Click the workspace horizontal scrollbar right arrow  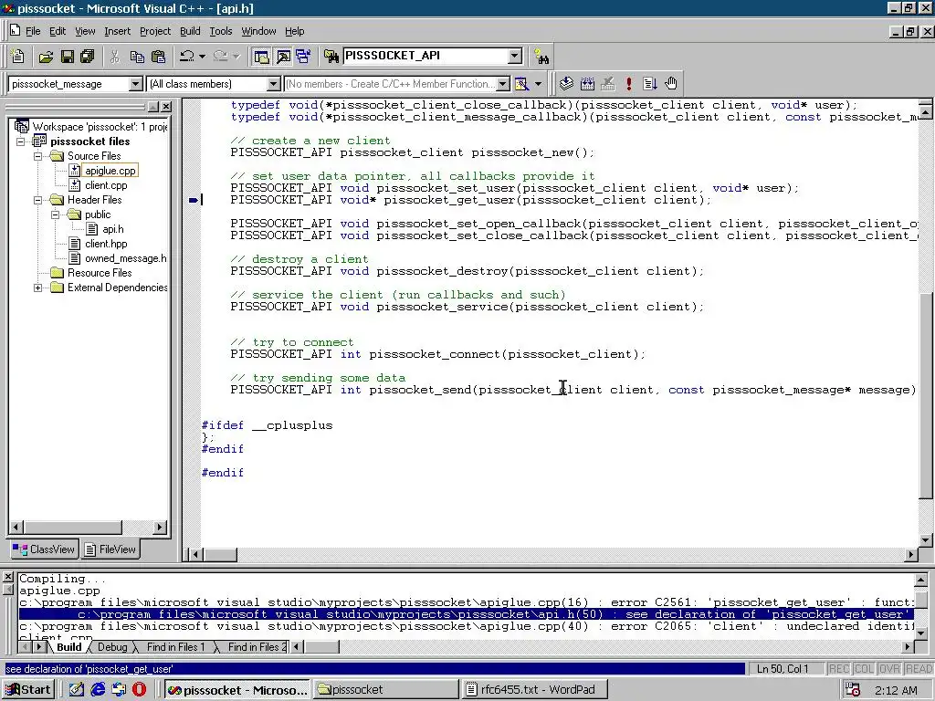159,527
